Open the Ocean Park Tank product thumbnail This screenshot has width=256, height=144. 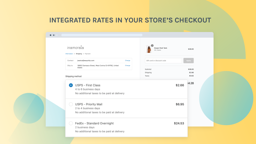pos(149,49)
